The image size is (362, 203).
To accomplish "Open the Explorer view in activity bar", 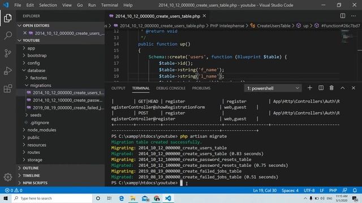I will 7,18.
